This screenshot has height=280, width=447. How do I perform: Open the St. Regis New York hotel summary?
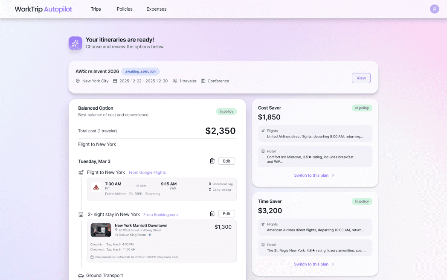pyautogui.click(x=315, y=248)
